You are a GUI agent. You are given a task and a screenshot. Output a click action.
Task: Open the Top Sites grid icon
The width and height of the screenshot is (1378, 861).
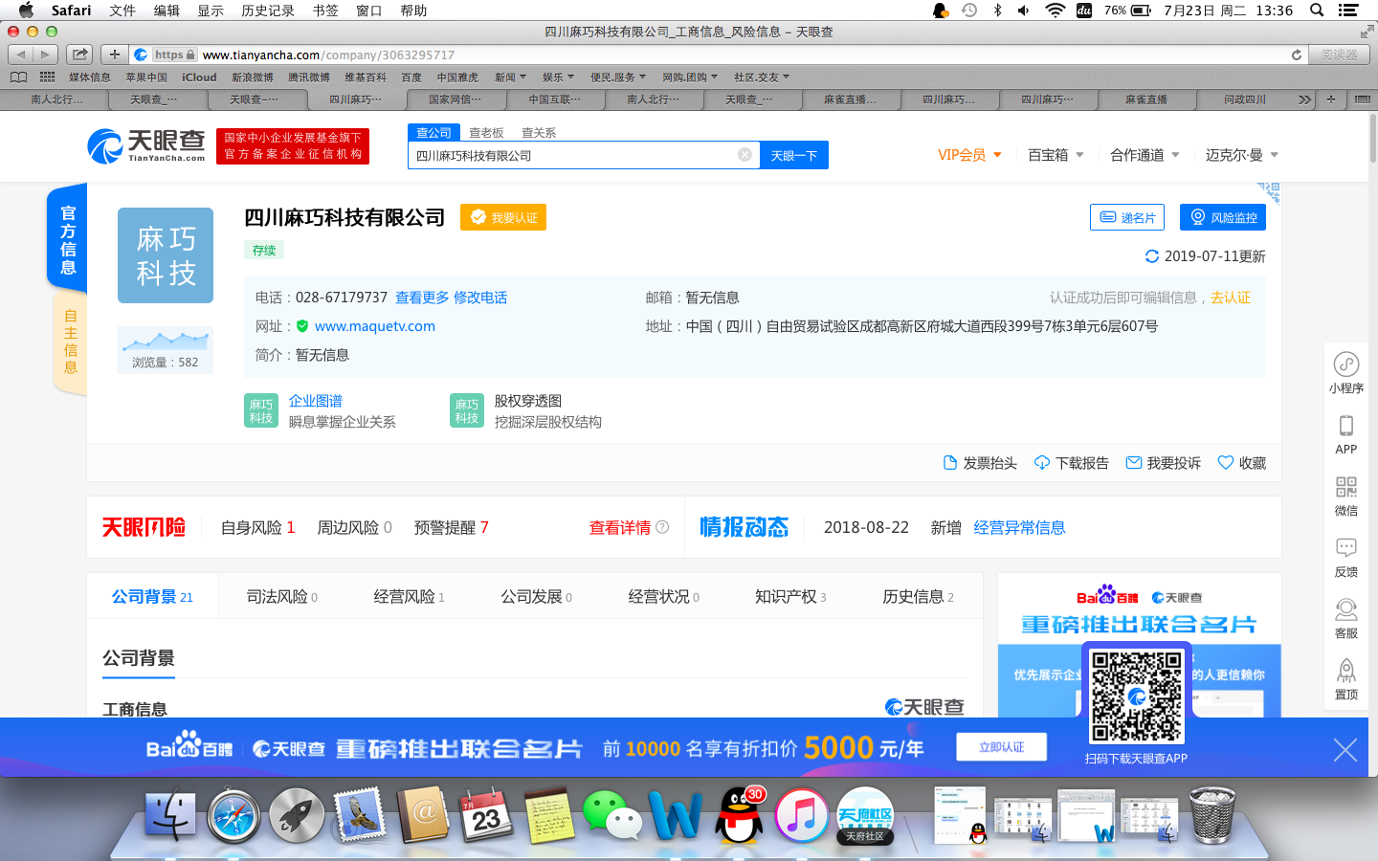point(47,77)
